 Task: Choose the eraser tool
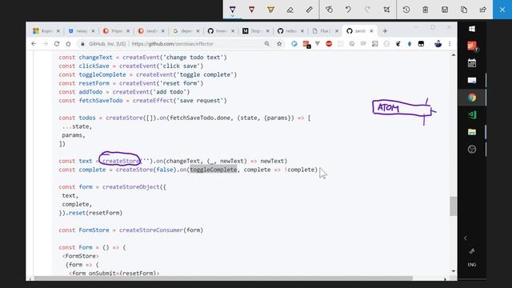click(x=290, y=10)
